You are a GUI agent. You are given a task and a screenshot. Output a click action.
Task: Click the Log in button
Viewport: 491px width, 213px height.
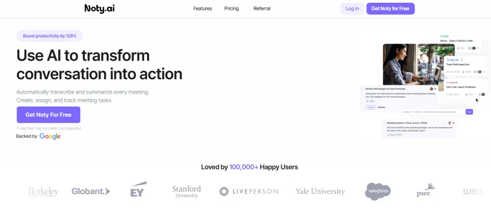352,9
